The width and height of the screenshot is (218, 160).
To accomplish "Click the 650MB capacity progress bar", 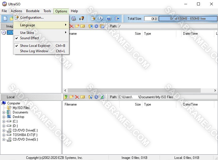I will 188,19.
